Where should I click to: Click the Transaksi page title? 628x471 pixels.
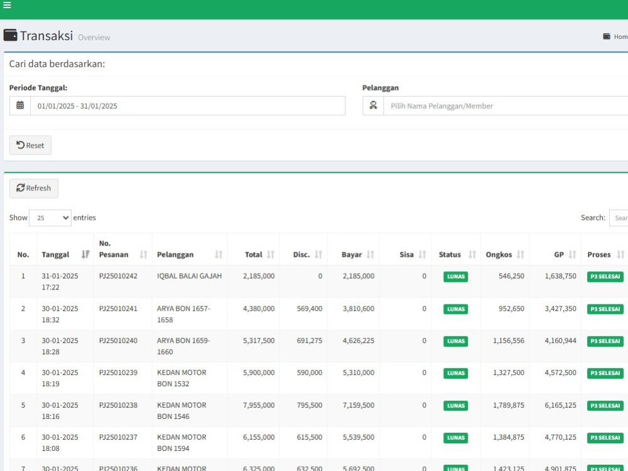click(46, 36)
